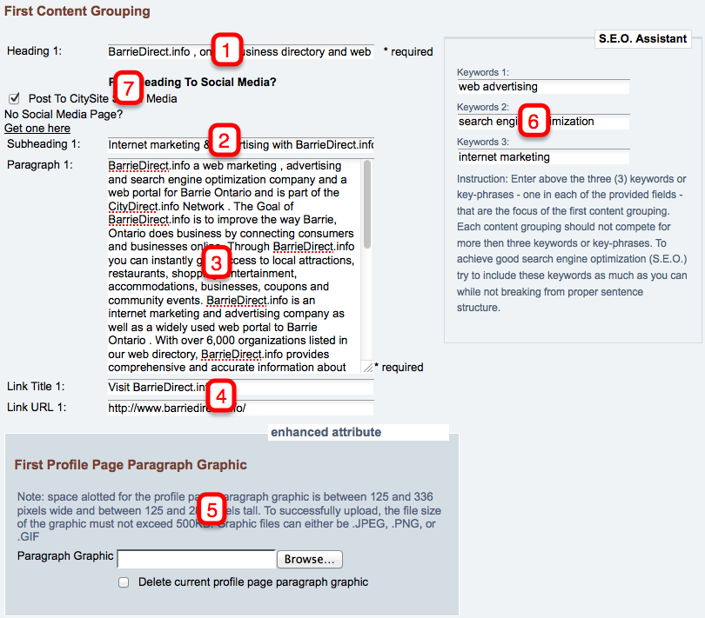This screenshot has width=705, height=618.
Task: Open the 'Get one here' link
Action: 37,129
